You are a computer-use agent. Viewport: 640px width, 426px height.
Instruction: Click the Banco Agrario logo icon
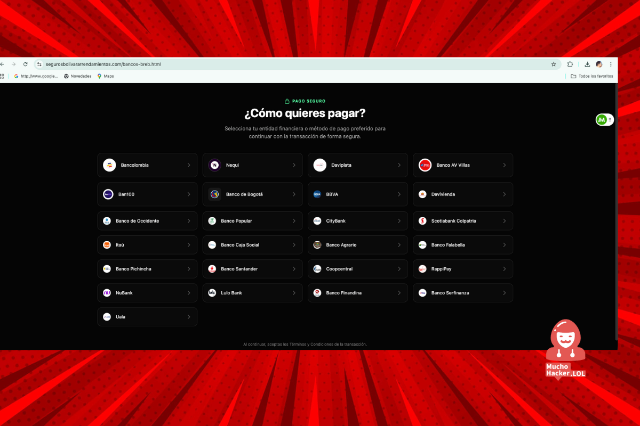tap(317, 245)
